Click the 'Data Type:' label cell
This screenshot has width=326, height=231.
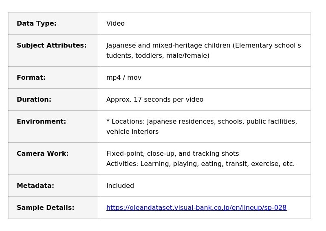point(37,24)
